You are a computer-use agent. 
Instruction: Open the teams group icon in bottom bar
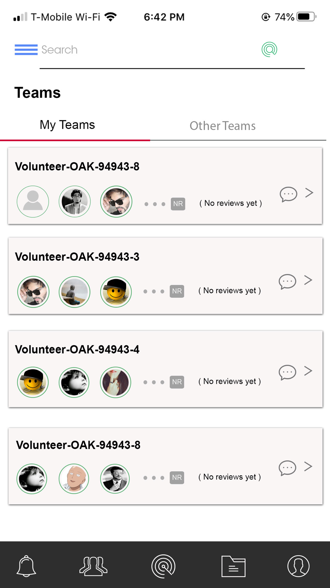(x=93, y=566)
